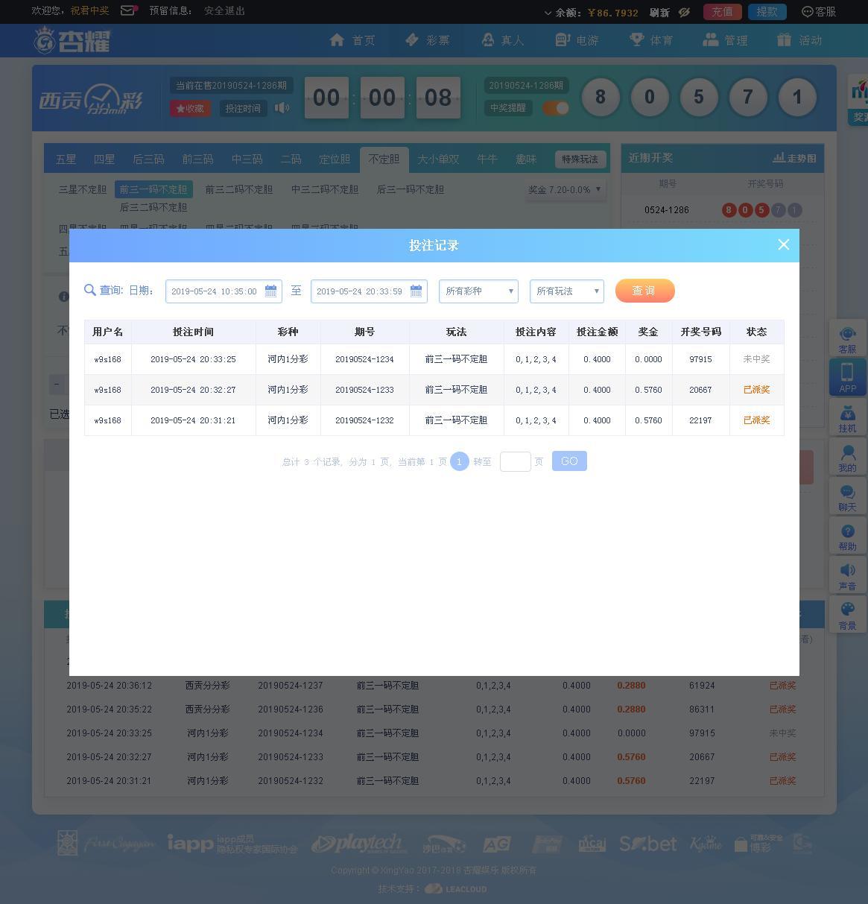Click the 充值 recharge button
Screen dimensions: 868x904
pos(722,12)
